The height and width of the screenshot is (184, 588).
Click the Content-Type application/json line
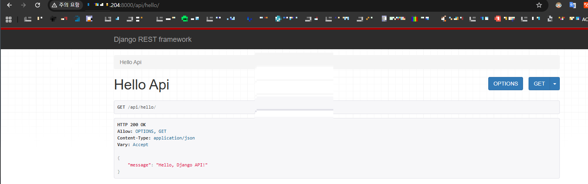coord(156,138)
